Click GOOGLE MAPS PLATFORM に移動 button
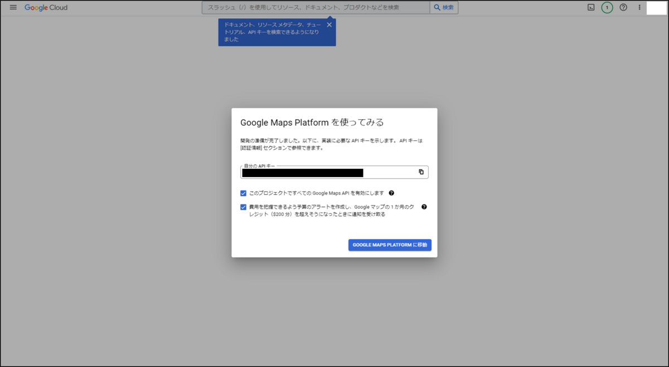The width and height of the screenshot is (669, 367). [x=390, y=245]
